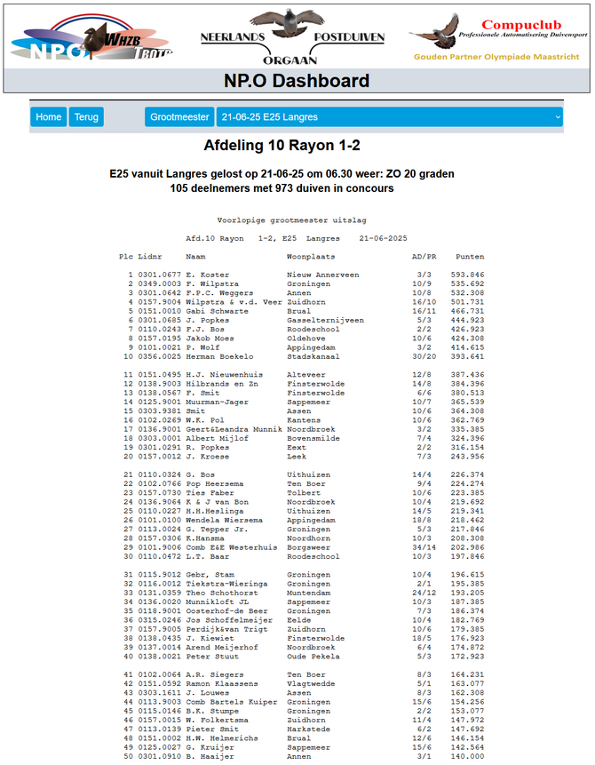Click Comb E&E Westerhuis entry
This screenshot has height=765, width=595.
pyautogui.click(x=232, y=548)
